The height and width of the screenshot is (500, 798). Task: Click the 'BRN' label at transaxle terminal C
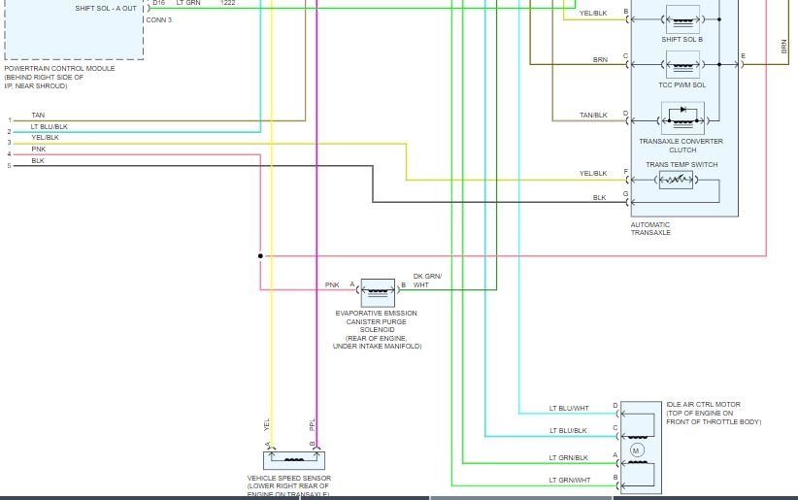600,59
